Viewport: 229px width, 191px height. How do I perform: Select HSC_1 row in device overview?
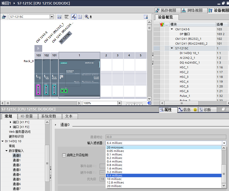[x=191, y=67]
